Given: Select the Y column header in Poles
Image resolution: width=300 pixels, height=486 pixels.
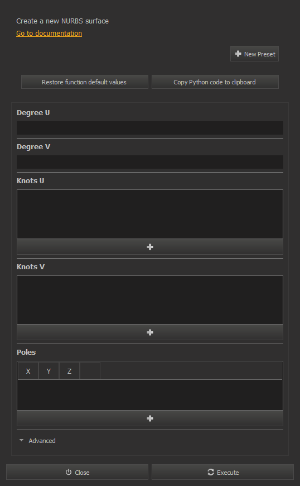Looking at the screenshot, I should (49, 371).
